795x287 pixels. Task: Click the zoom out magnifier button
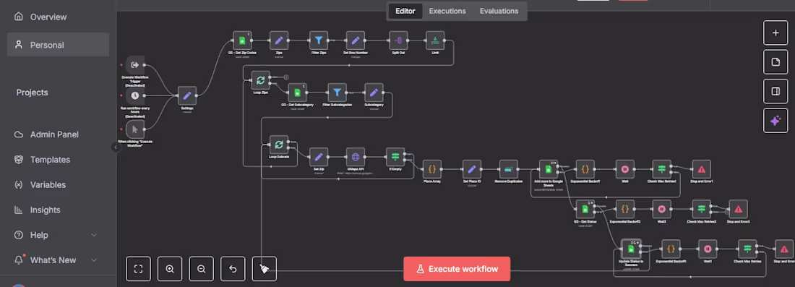[x=202, y=269]
